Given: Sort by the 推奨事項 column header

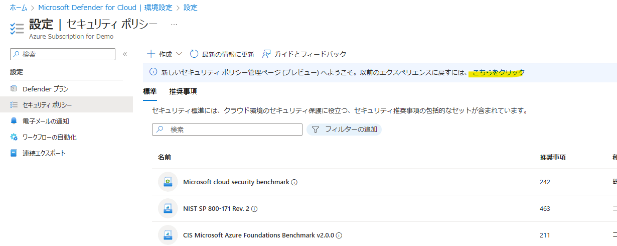Looking at the screenshot, I should (553, 158).
